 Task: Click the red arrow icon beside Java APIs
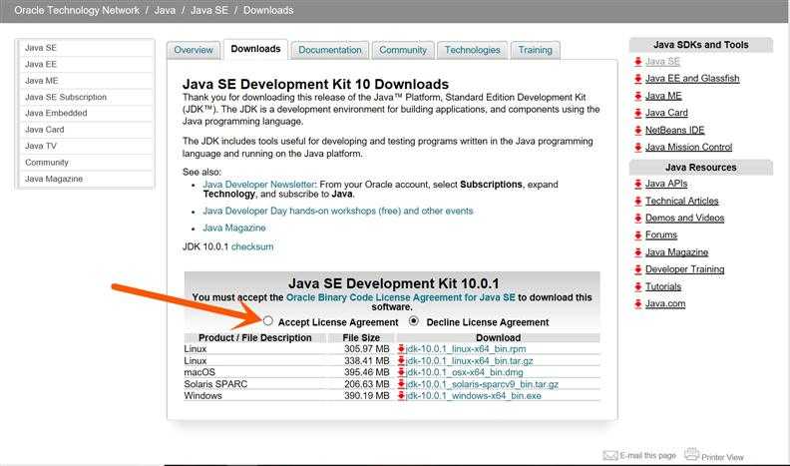pyautogui.click(x=637, y=184)
